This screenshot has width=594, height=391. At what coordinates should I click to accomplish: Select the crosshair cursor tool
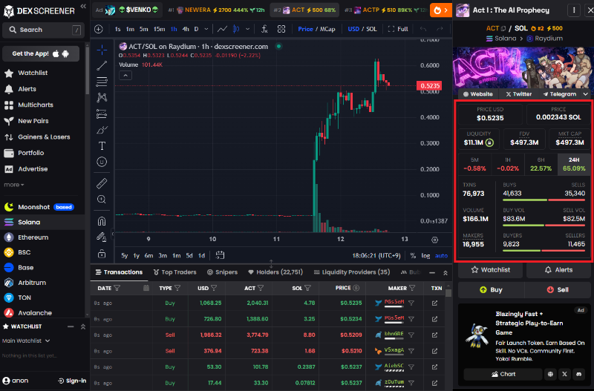pos(102,50)
